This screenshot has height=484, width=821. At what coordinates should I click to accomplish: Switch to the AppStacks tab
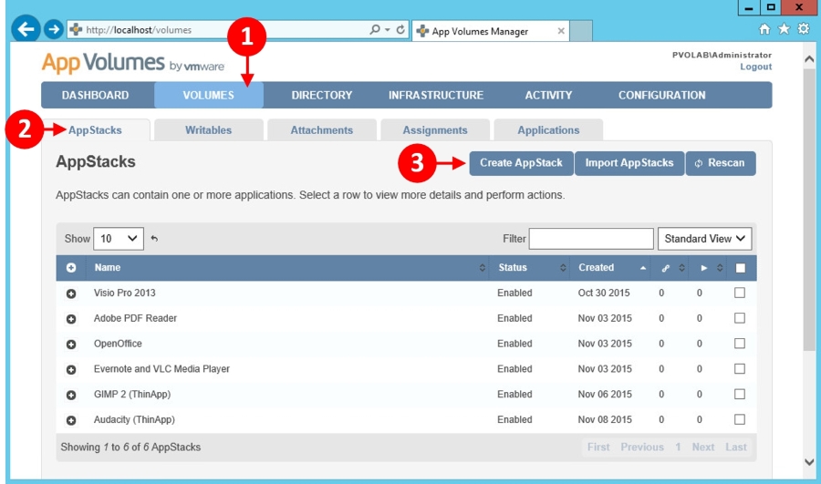click(95, 130)
